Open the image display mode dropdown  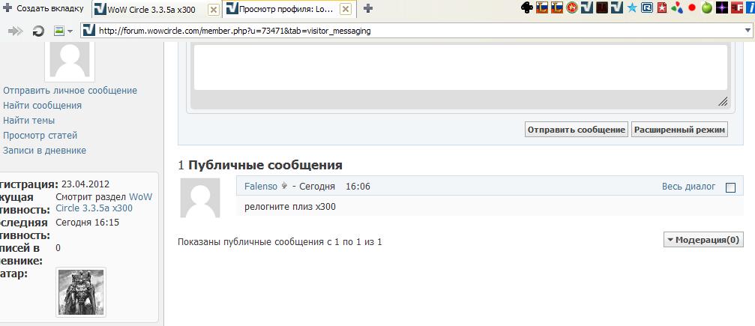pyautogui.click(x=63, y=31)
